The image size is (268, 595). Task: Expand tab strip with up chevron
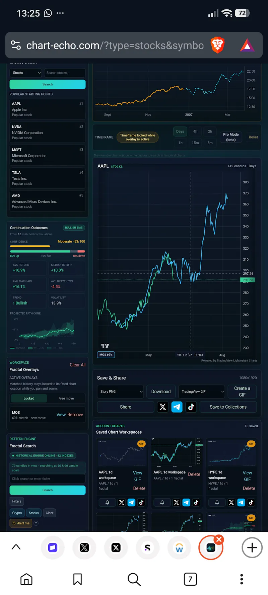pos(16,547)
